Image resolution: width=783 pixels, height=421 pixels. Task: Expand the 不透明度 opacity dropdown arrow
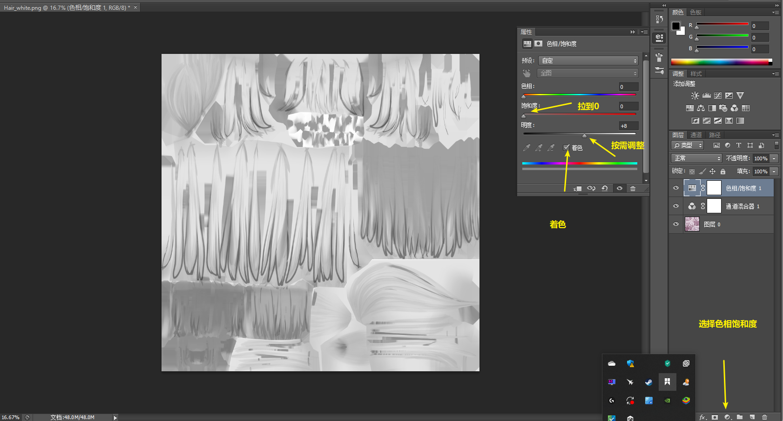click(774, 158)
